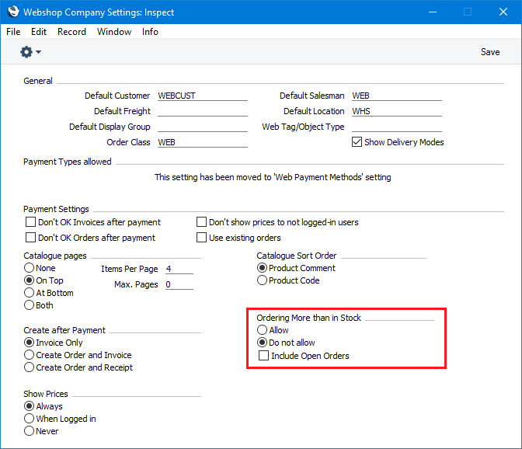Screen dimensions: 522x449
Task: Open the gear operations menu
Action: [x=30, y=52]
